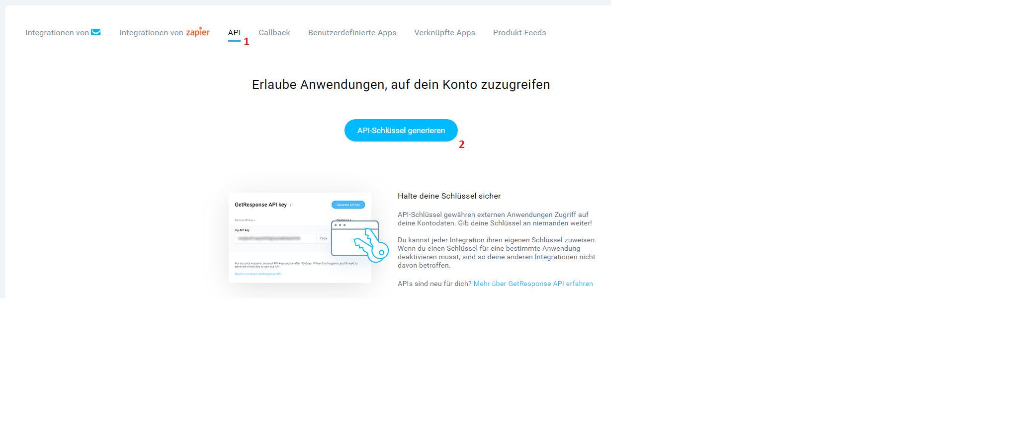
Task: Click the small Generate API key button in the preview
Action: (348, 205)
